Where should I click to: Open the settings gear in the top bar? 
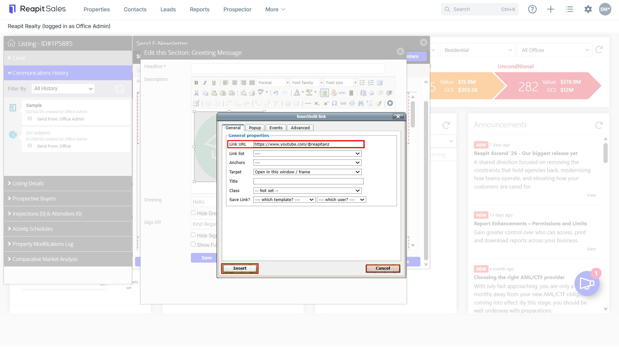[588, 9]
